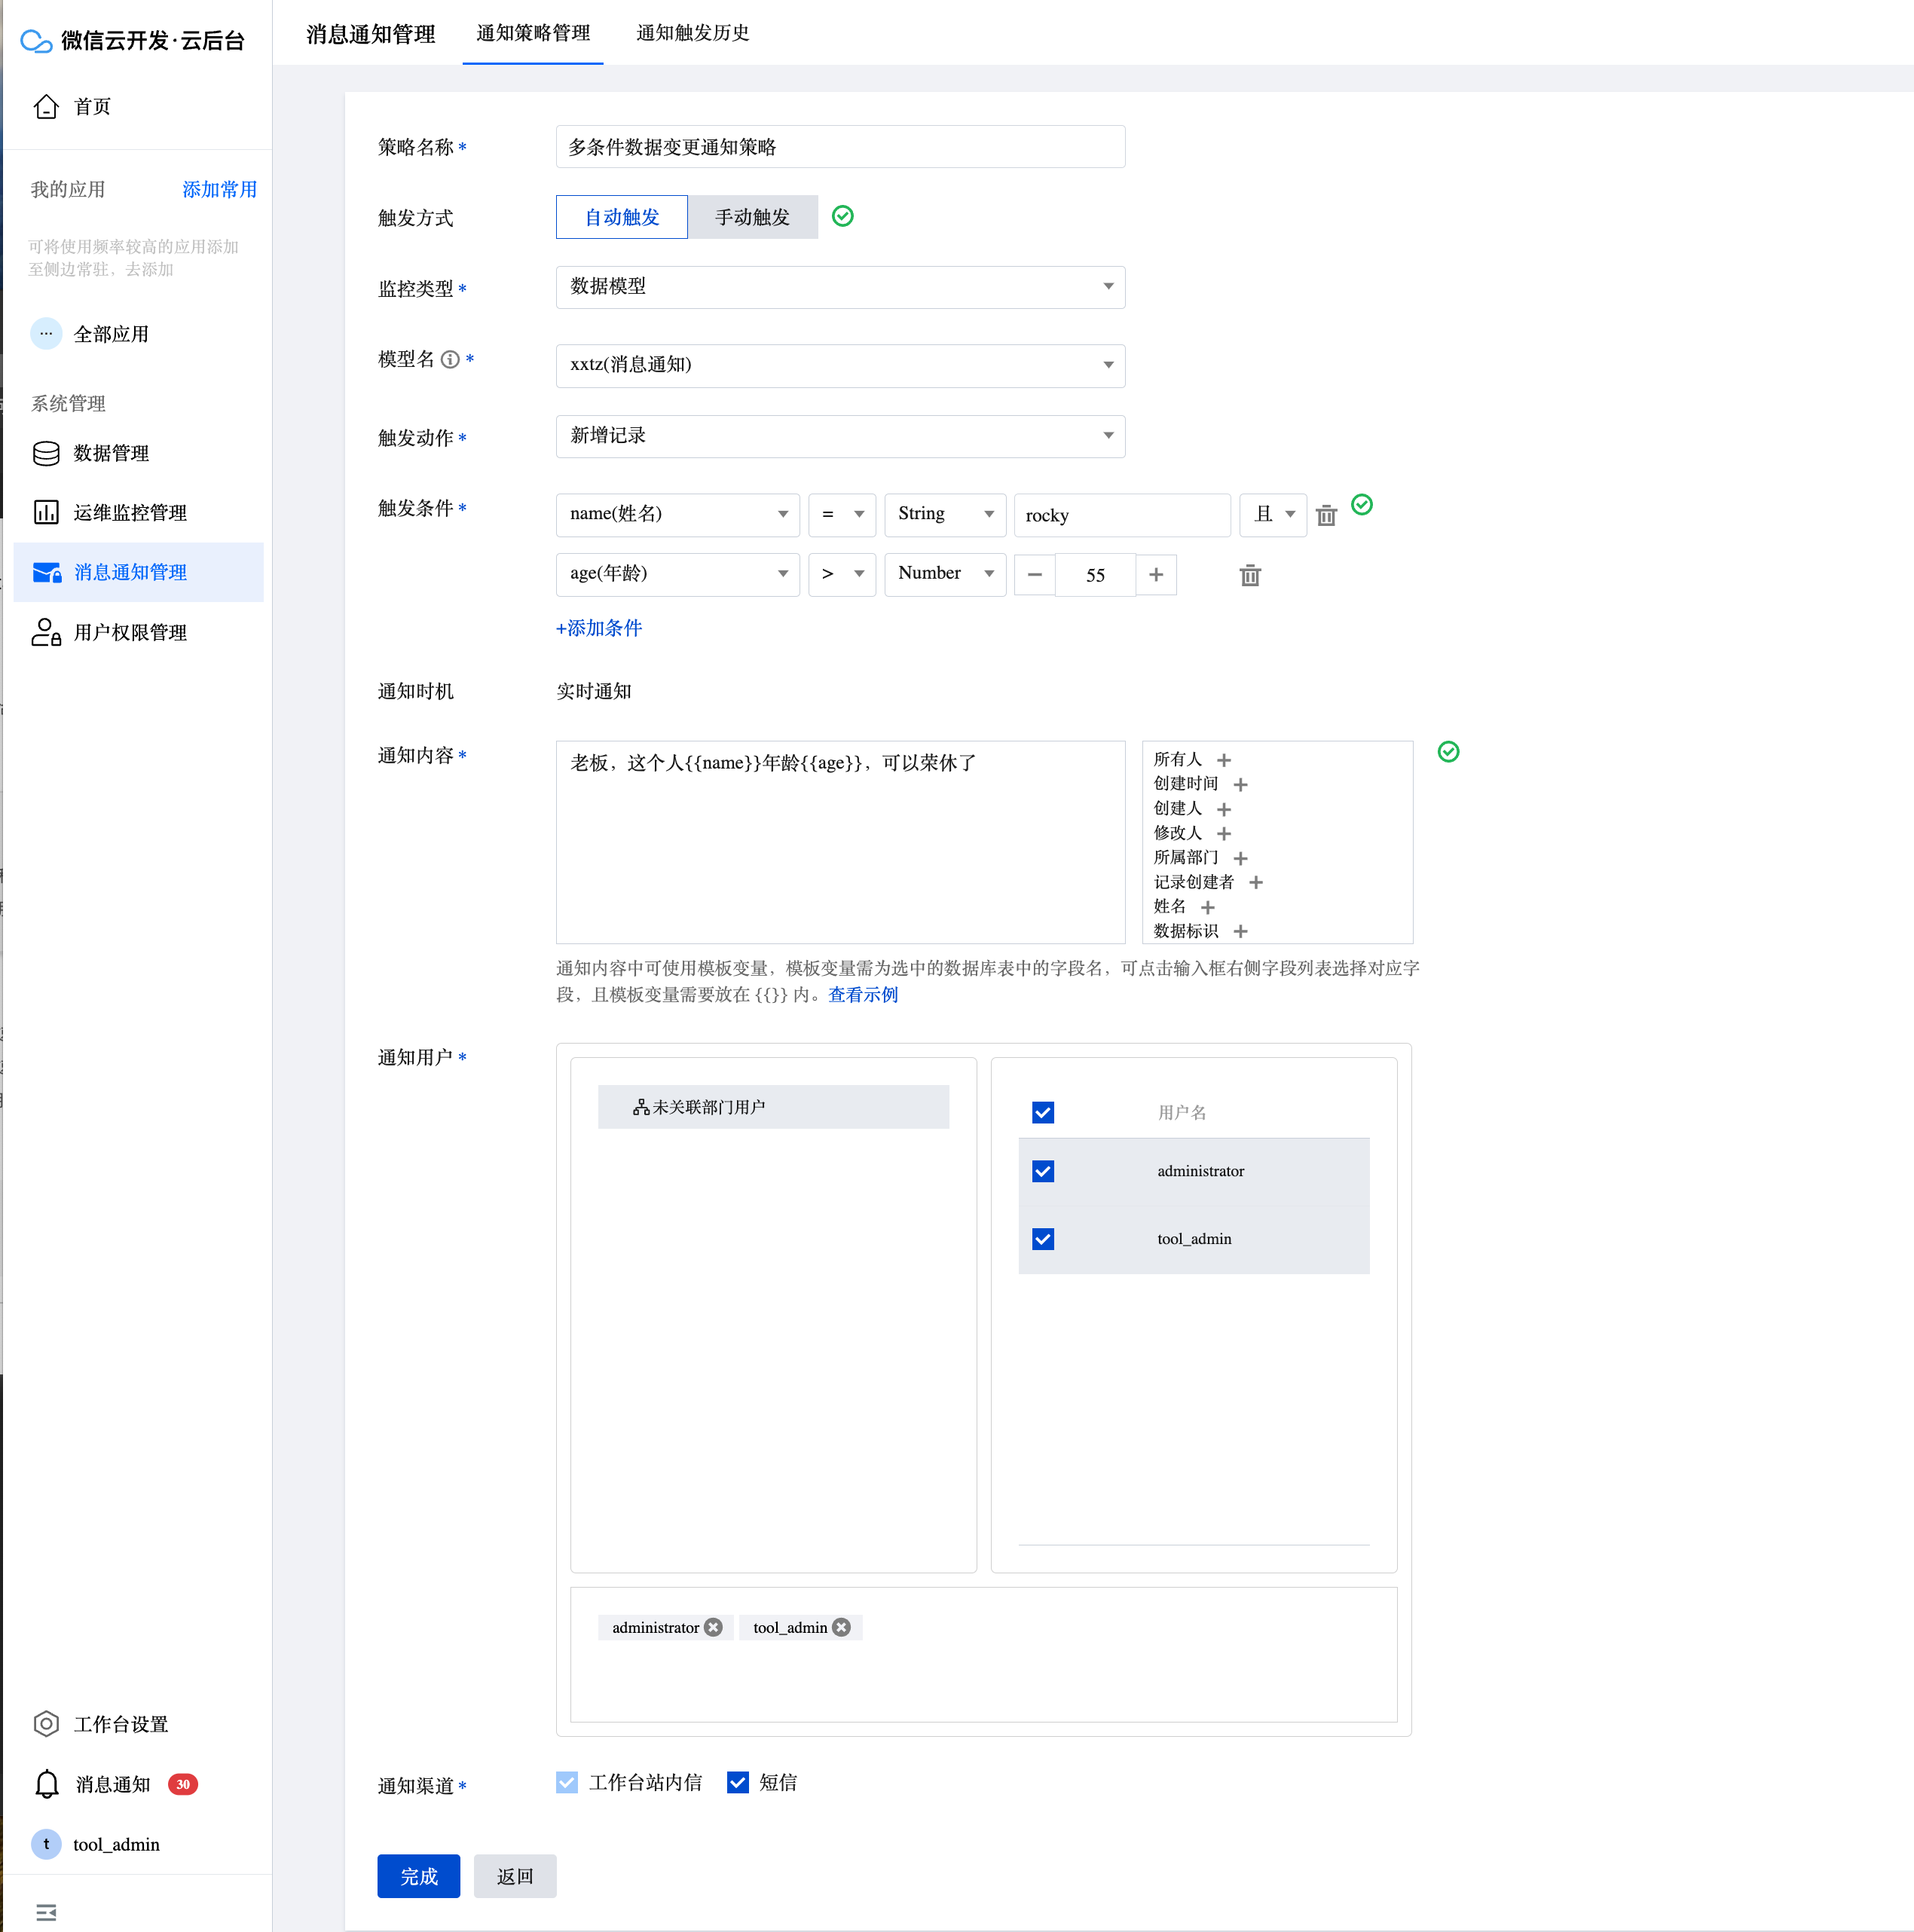Increase age value with plus stepper
Image resolution: width=1914 pixels, height=1932 pixels.
point(1156,574)
